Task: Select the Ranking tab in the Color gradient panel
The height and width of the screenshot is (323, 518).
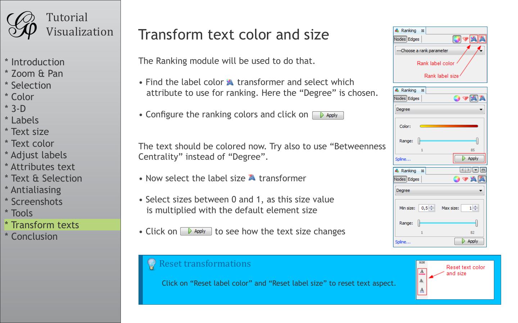Action: coord(409,90)
